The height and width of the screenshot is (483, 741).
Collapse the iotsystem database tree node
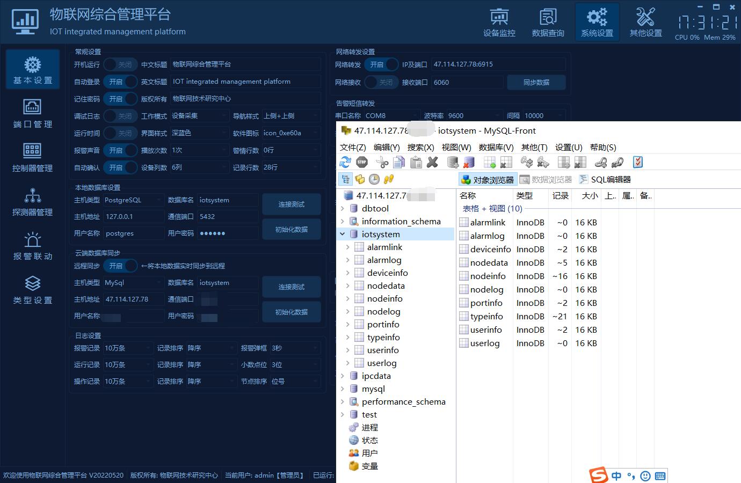[x=342, y=234]
